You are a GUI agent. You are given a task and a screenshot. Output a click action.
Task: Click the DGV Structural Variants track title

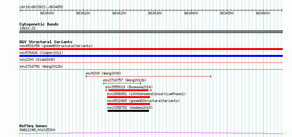coord(46,42)
